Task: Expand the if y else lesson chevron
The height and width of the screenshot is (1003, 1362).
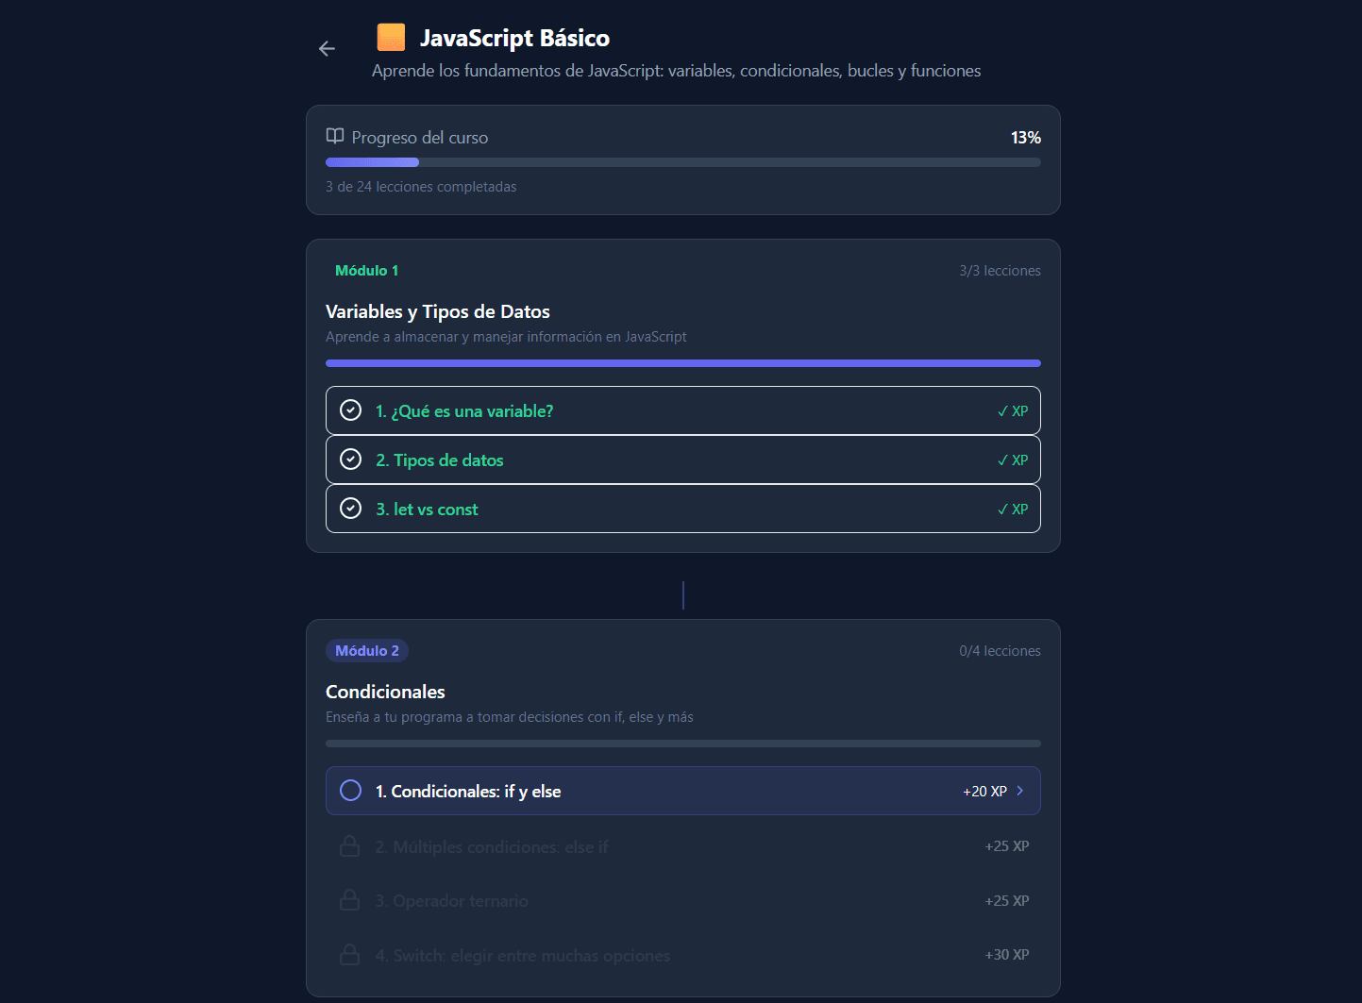Action: pyautogui.click(x=1020, y=791)
